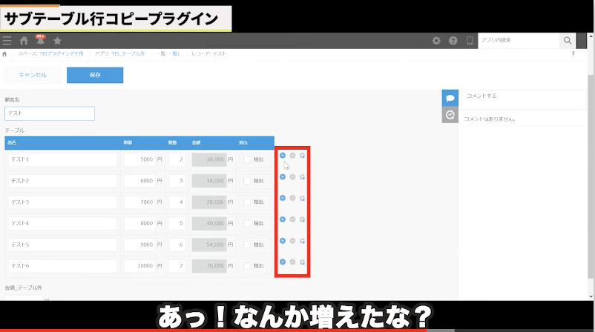This screenshot has height=332, width=595.
Task: Click the 保存 button
Action: (95, 75)
